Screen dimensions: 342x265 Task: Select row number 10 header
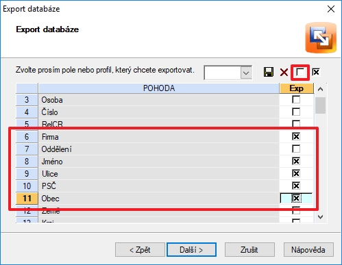(27, 186)
